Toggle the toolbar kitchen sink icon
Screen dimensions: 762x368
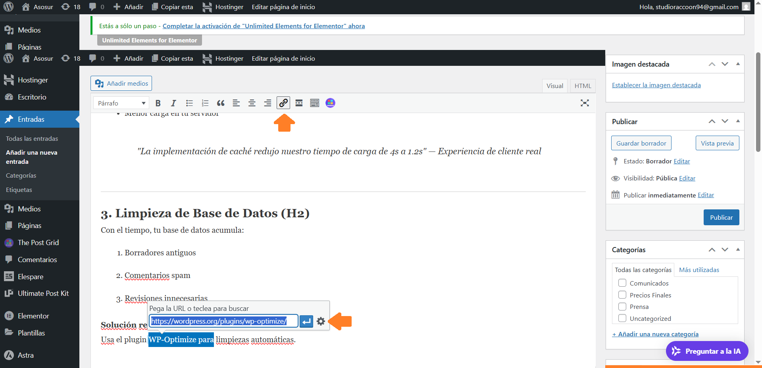(315, 103)
